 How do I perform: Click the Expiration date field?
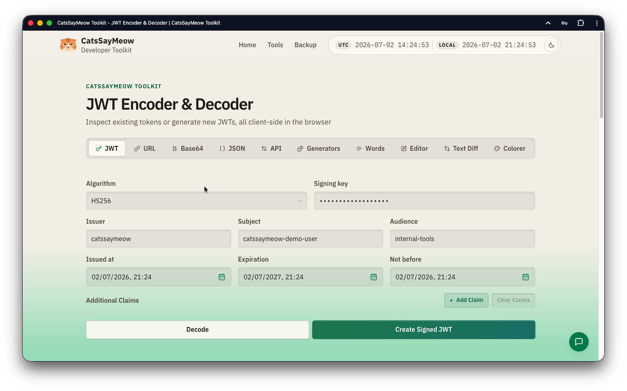[311, 277]
